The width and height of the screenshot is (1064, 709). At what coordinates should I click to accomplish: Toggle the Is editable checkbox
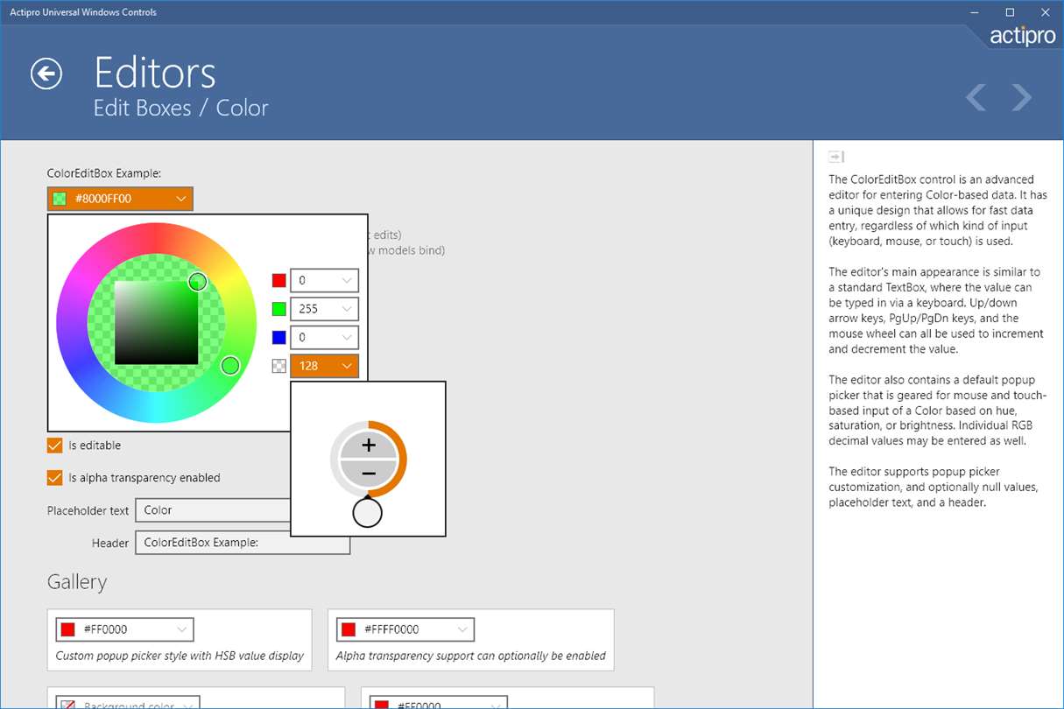pos(55,446)
